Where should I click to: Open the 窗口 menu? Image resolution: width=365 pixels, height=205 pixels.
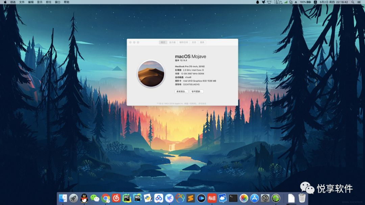tap(57, 2)
